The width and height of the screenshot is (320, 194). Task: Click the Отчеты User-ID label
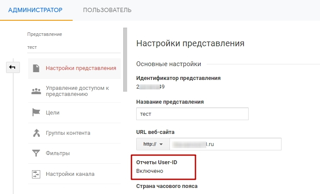[157, 162]
